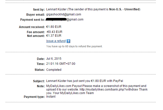This screenshot has height=110, width=163.
Task: Click the Payment type label
Action: pyautogui.click(x=34, y=97)
